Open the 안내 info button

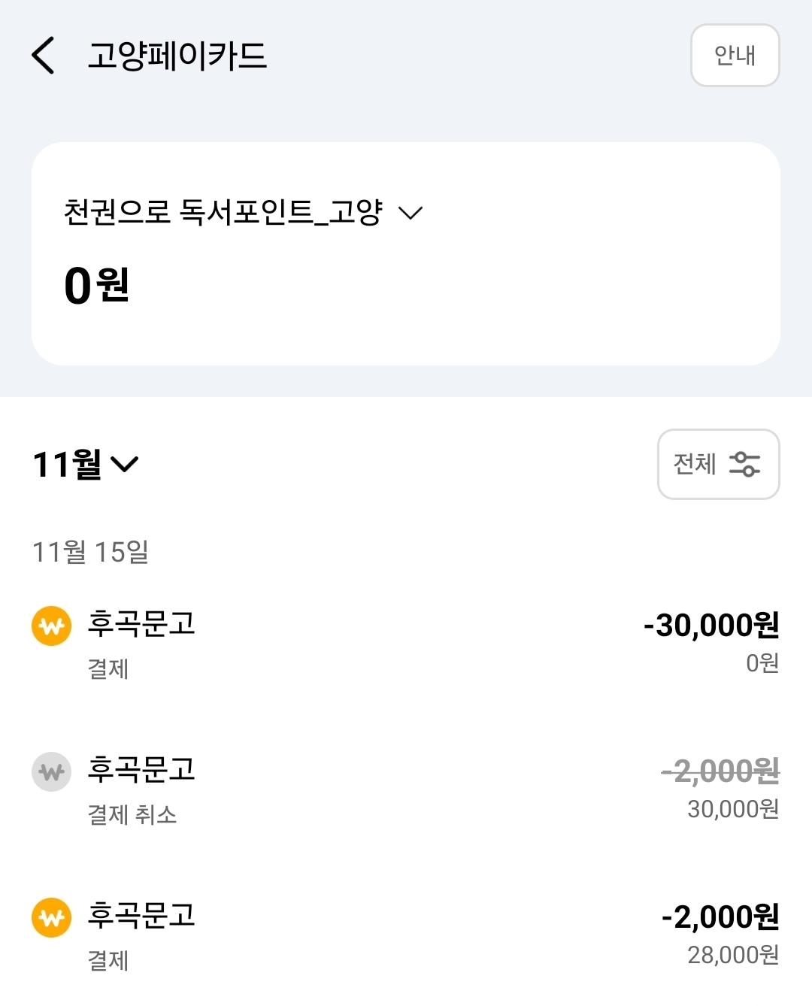point(735,56)
